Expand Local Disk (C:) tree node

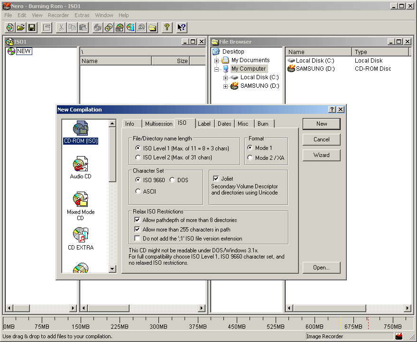[225, 78]
